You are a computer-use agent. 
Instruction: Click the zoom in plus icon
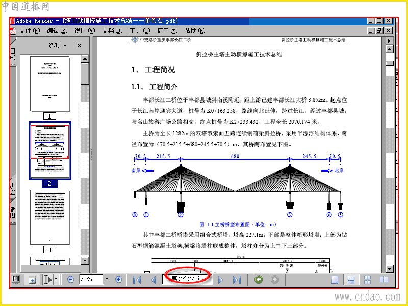click(119, 279)
